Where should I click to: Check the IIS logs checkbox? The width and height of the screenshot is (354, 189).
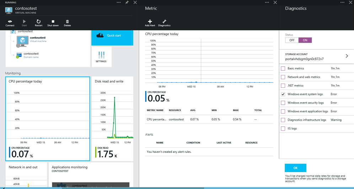coord(283,128)
